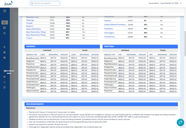186x128 pixels.
Task: Click the checkmark verification sidebar icon
Action: click(x=4, y=22)
